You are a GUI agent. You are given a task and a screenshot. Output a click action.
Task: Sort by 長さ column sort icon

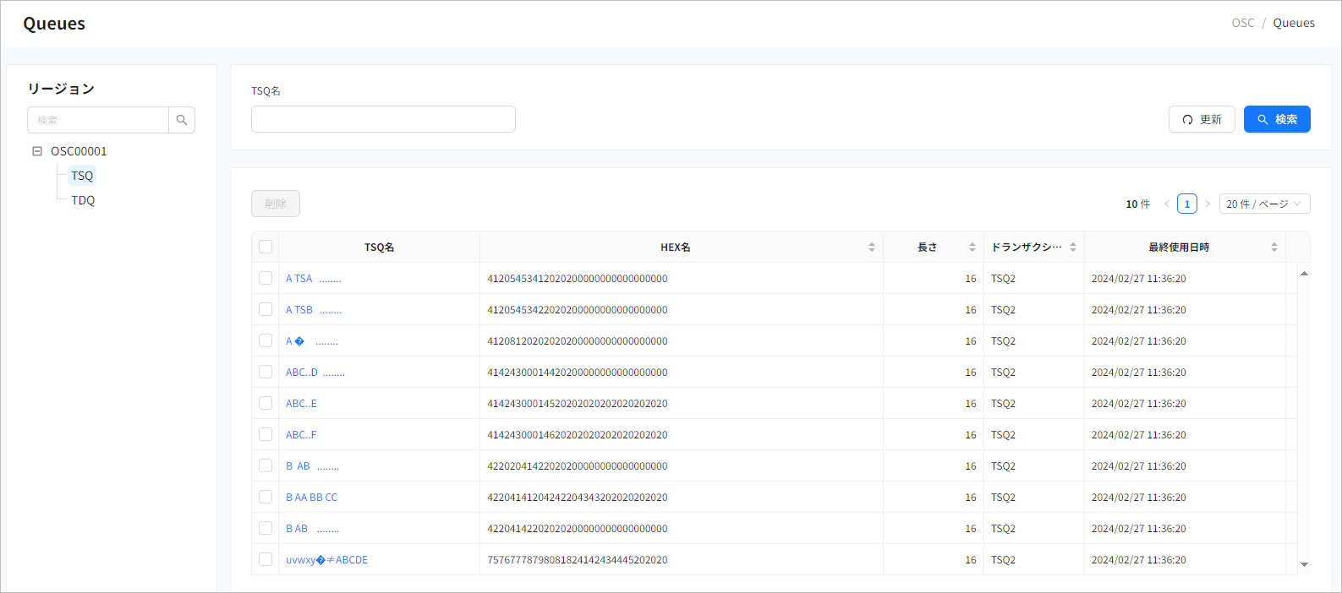coord(972,248)
